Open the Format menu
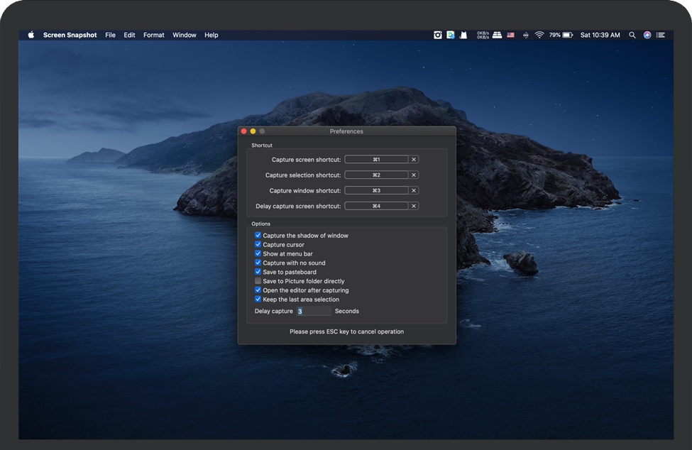Screen dimensions: 692x450 153,34
